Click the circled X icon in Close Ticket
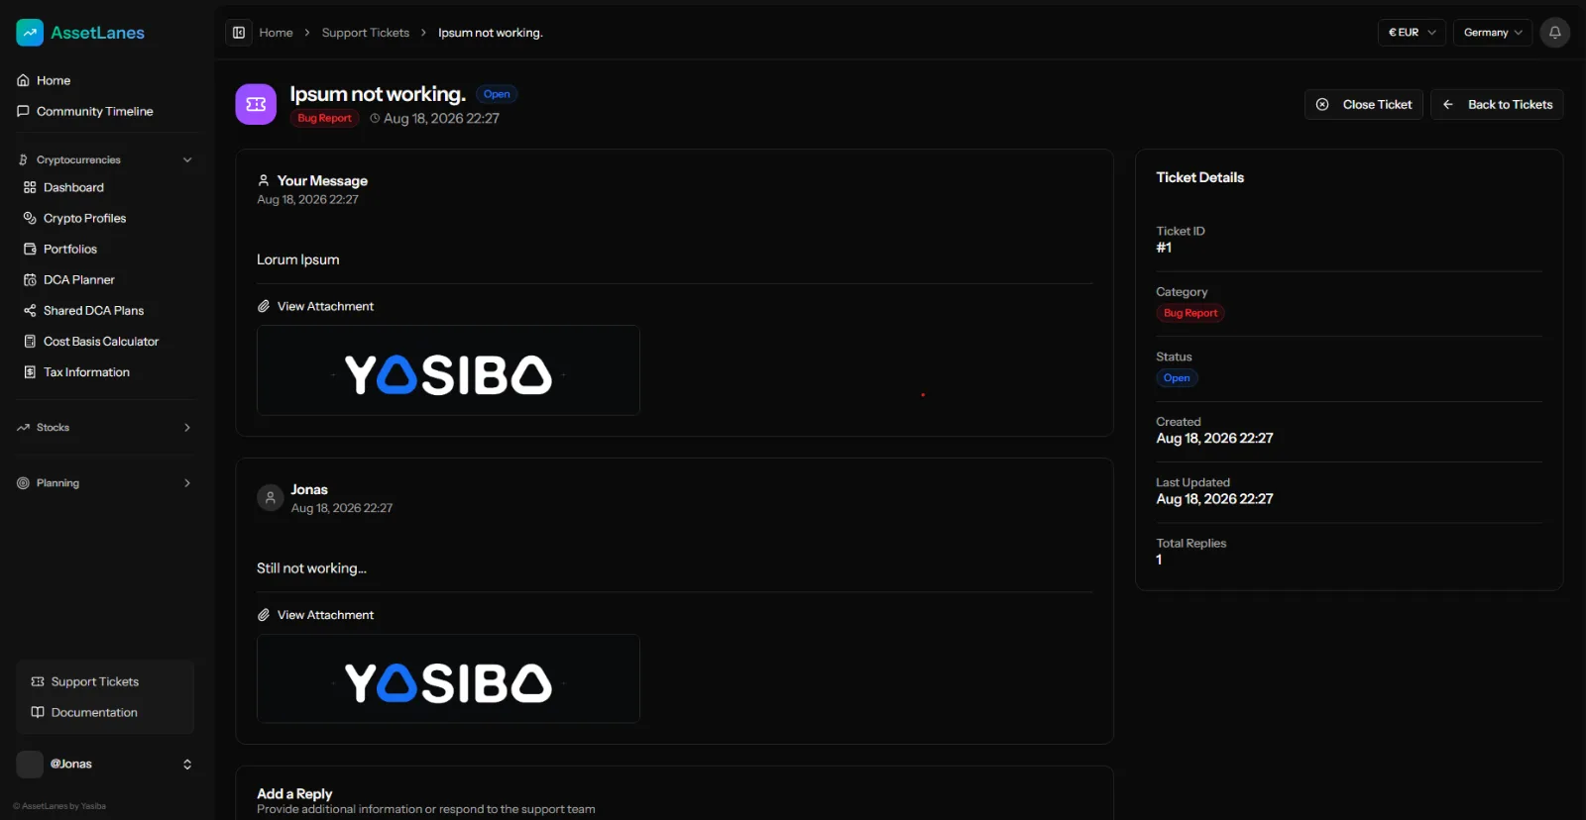Image resolution: width=1586 pixels, height=820 pixels. point(1322,104)
